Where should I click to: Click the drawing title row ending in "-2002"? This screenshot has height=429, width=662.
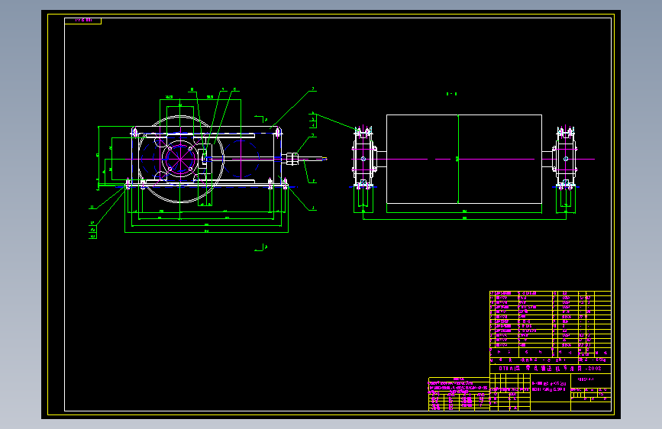pos(550,369)
